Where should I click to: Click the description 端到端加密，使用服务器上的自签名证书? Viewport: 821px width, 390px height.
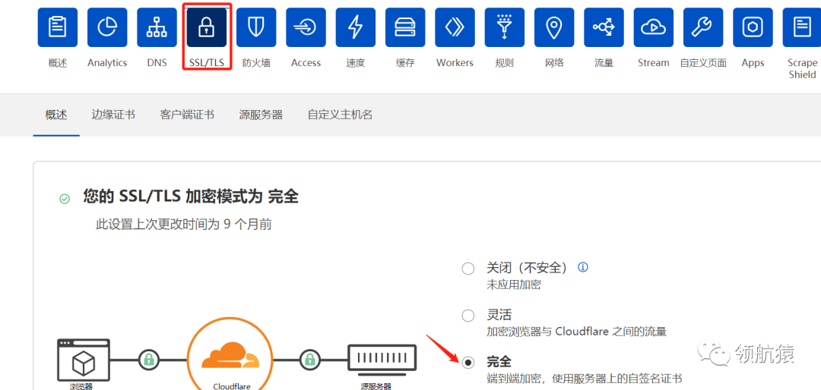point(585,378)
